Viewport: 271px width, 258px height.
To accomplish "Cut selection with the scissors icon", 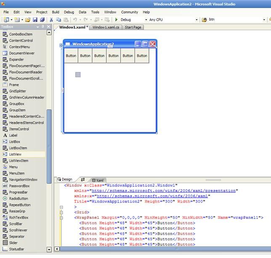I will [x=51, y=20].
